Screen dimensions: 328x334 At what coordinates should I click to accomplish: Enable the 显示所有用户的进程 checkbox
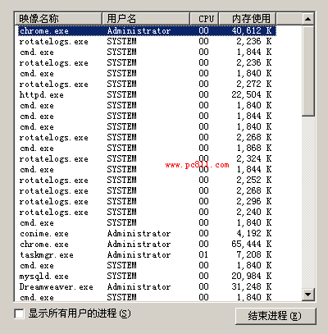[x=19, y=313]
